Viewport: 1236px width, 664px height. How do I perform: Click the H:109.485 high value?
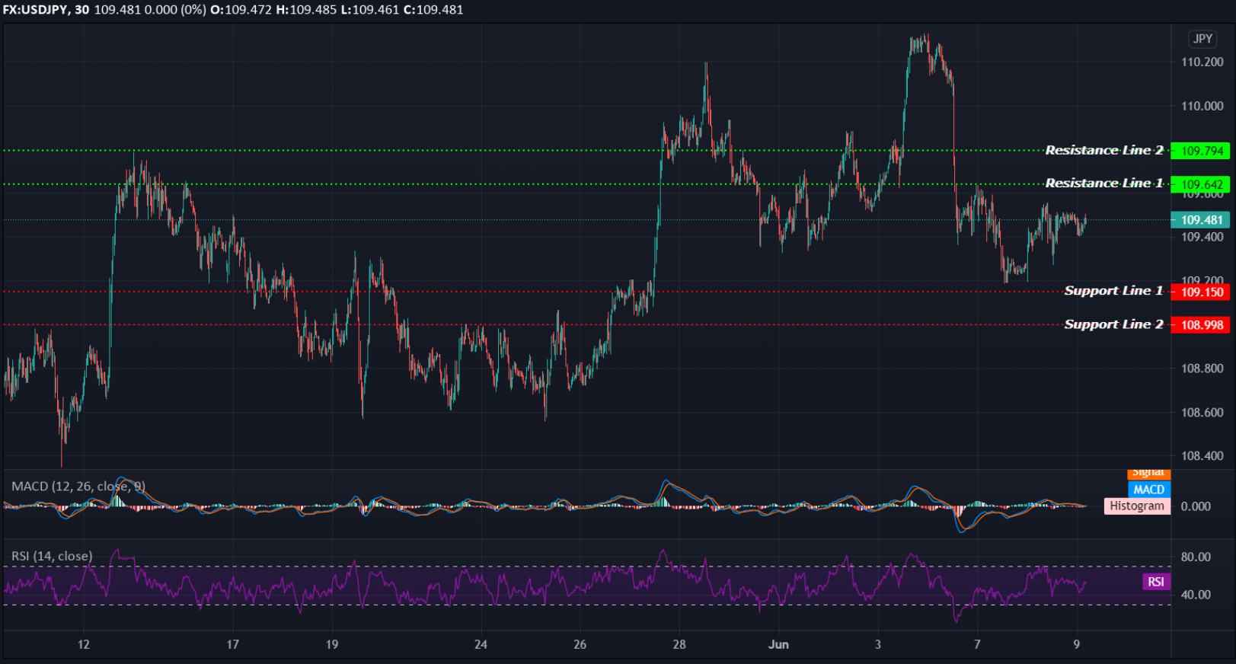305,10
